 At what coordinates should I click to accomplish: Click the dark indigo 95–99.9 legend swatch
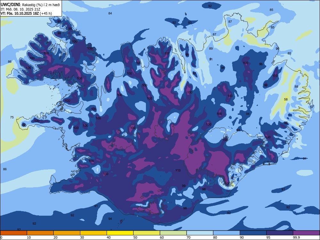tap(280, 233)
